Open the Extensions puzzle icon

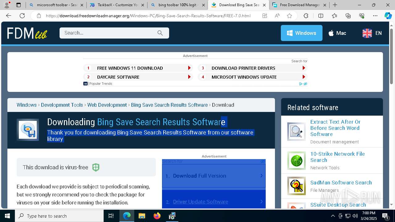point(306,16)
